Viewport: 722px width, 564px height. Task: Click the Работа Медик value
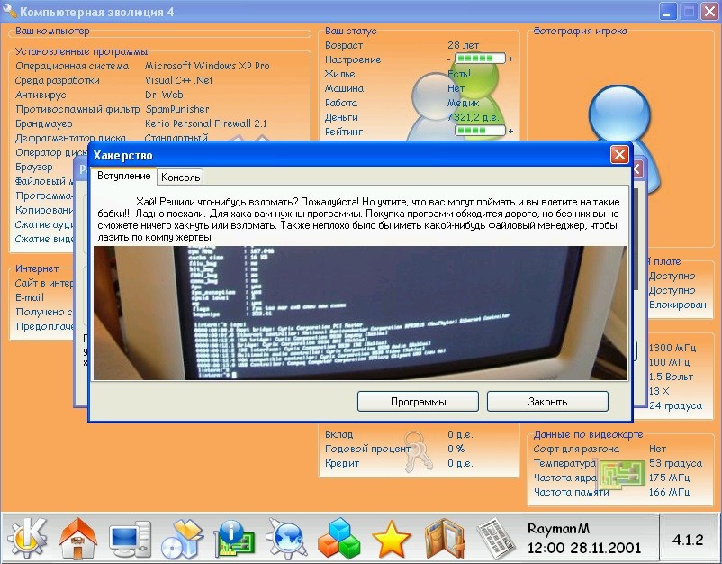pyautogui.click(x=464, y=103)
